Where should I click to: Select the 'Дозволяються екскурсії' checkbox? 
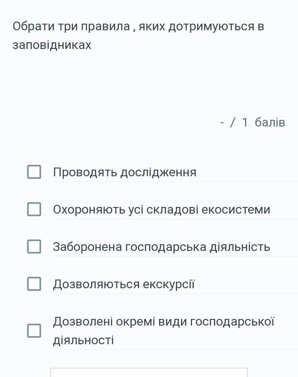coord(34,284)
